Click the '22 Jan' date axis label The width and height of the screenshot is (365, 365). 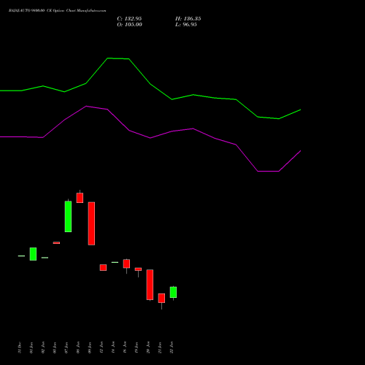coord(172,347)
